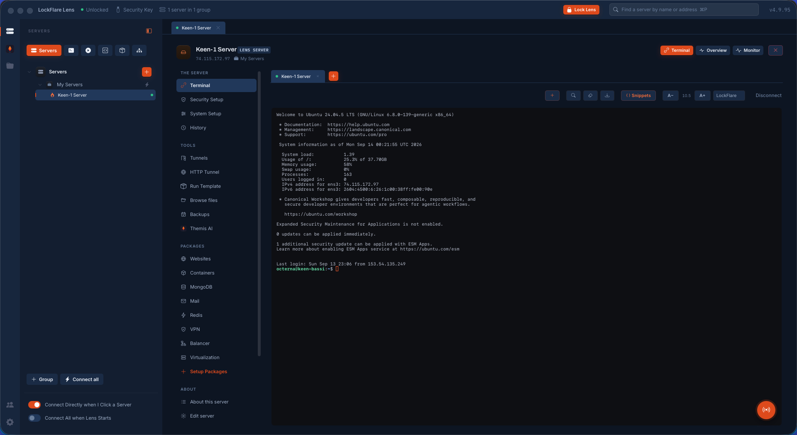The image size is (797, 435).
Task: Select the Keen-1 Server terminal session tab
Action: point(298,76)
